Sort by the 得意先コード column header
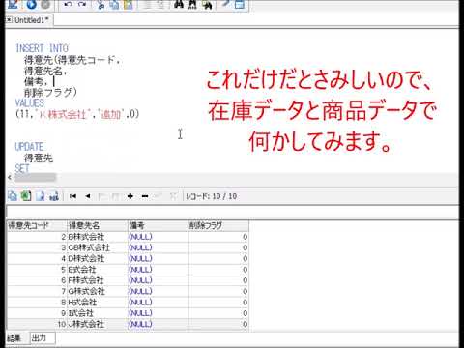This screenshot has height=348, width=464. (x=37, y=225)
